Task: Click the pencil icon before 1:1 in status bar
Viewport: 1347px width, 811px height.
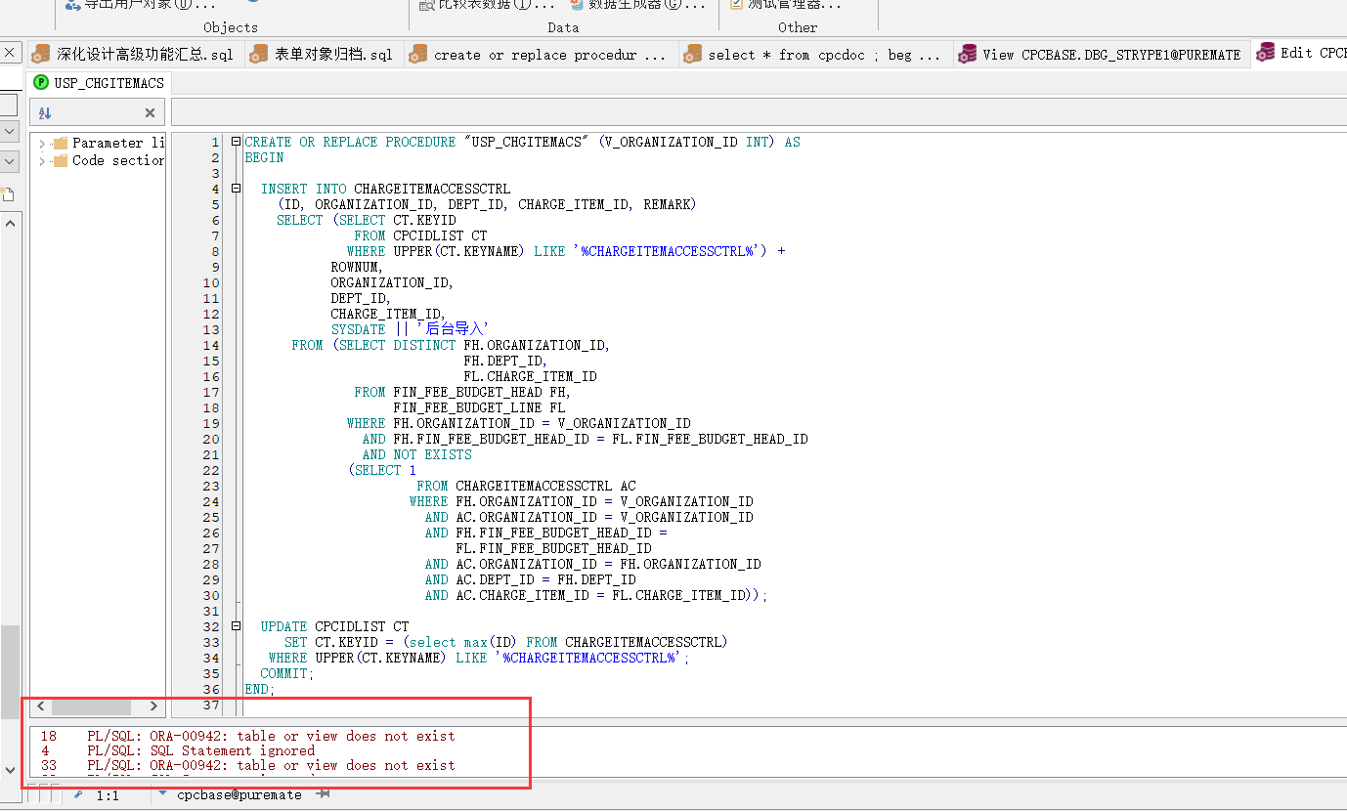Action: 79,795
